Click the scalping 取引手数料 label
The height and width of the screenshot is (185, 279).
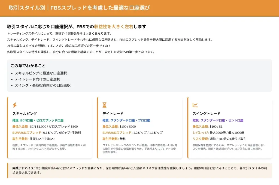(x=20, y=139)
